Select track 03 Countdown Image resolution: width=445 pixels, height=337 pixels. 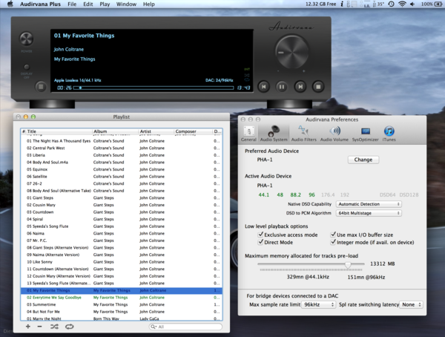click(x=122, y=212)
